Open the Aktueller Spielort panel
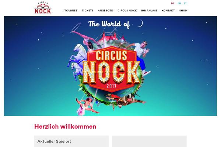 tap(71, 141)
